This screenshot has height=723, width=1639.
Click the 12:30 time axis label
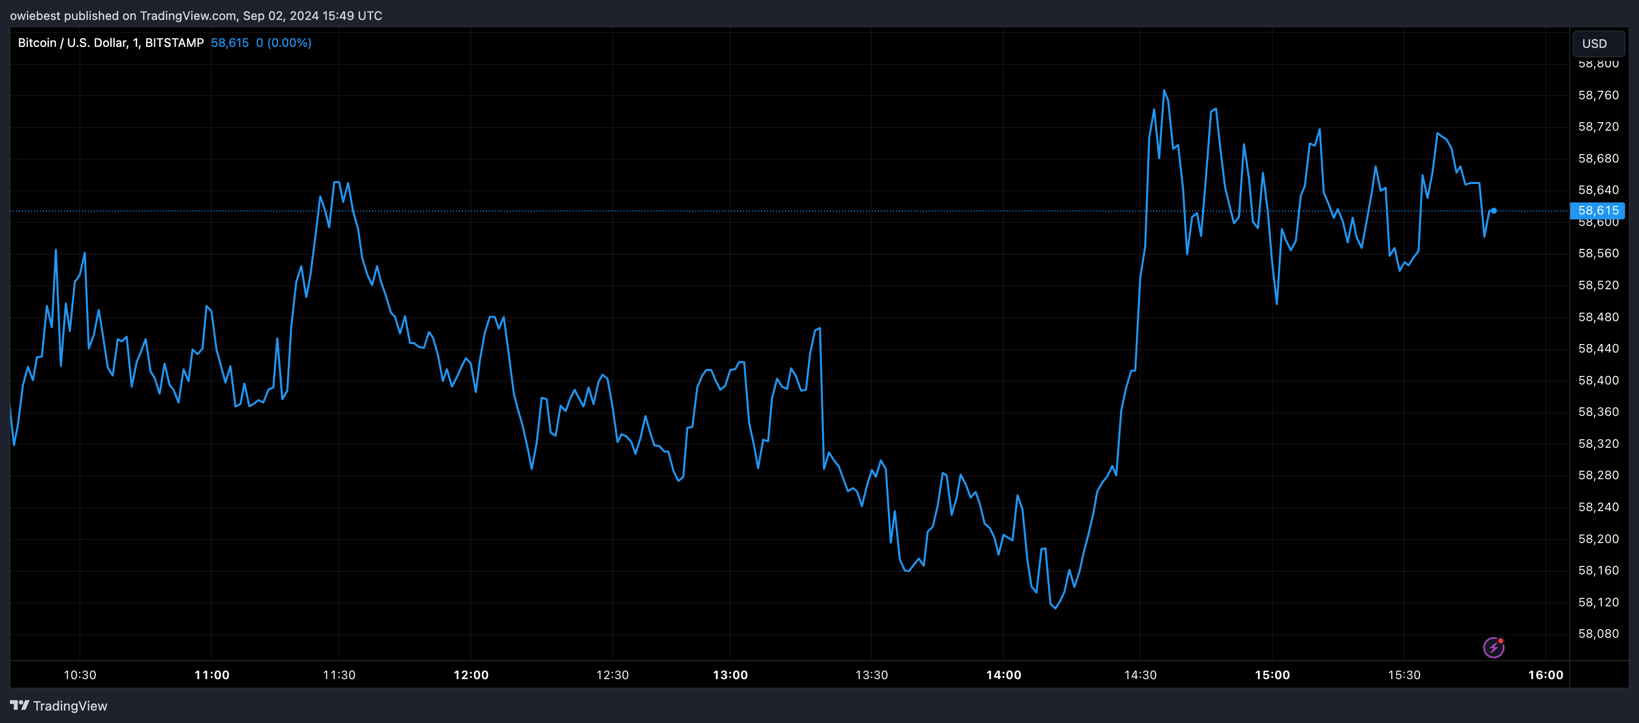point(612,675)
